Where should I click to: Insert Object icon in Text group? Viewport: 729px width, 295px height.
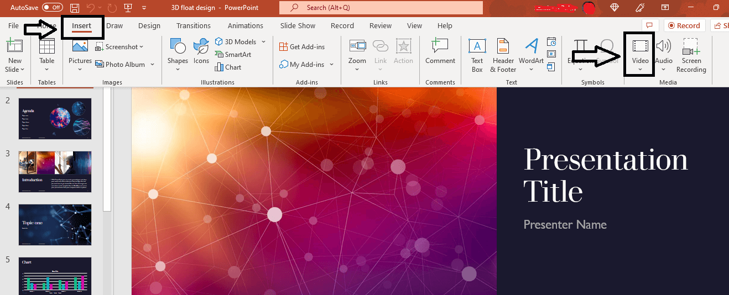tap(551, 67)
